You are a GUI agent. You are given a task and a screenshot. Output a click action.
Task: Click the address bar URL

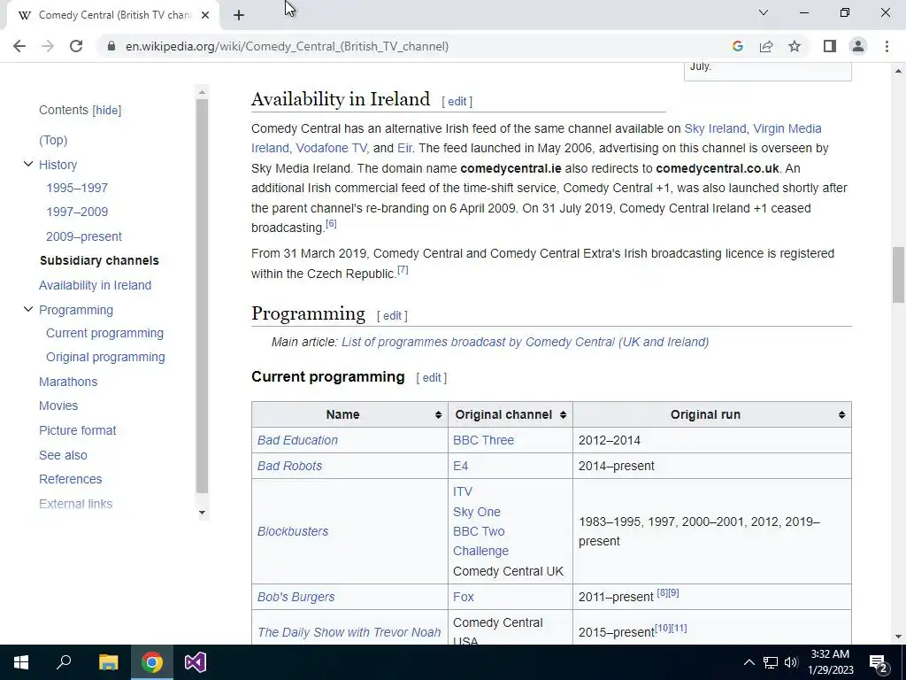287,46
